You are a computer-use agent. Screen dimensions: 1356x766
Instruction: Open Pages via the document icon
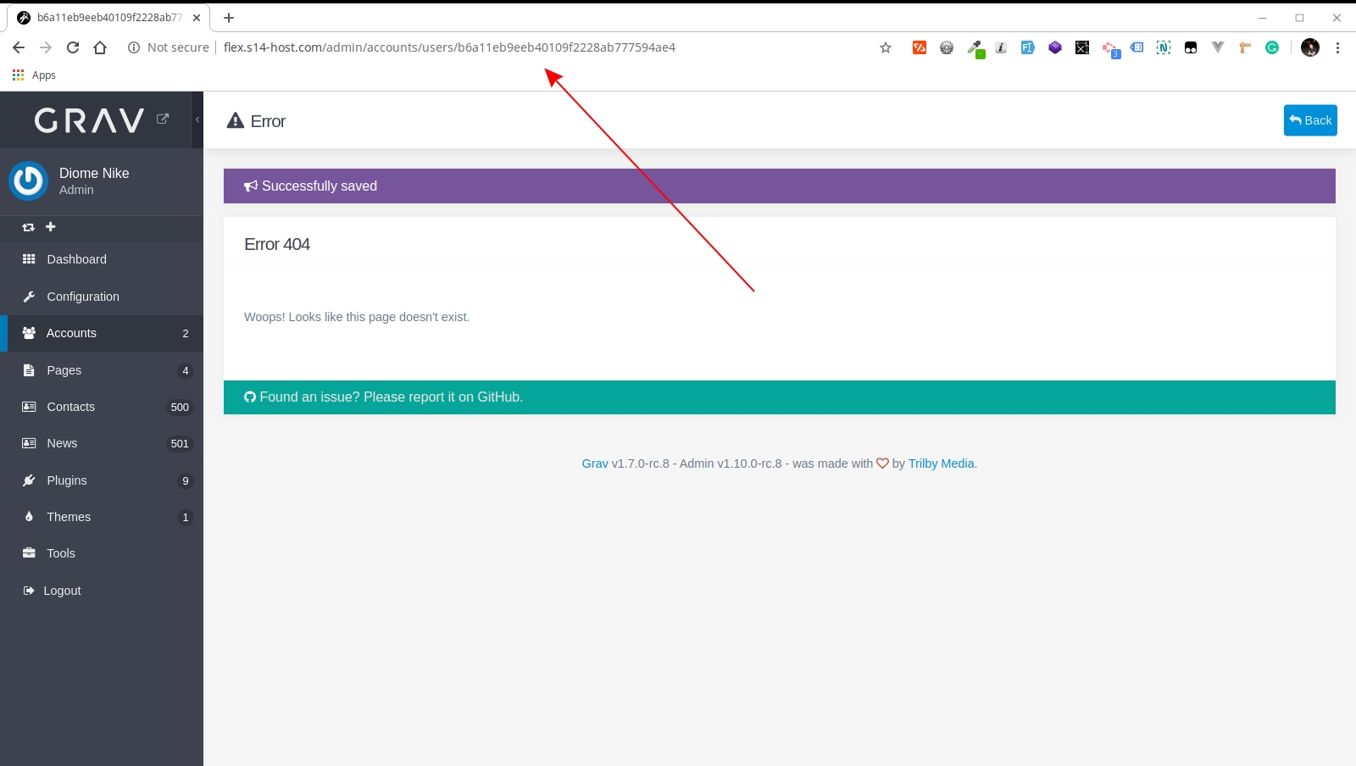(29, 370)
